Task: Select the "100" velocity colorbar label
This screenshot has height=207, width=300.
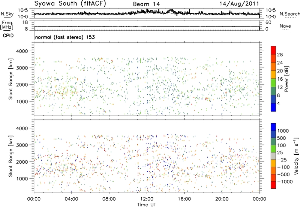Action: pos(282,145)
